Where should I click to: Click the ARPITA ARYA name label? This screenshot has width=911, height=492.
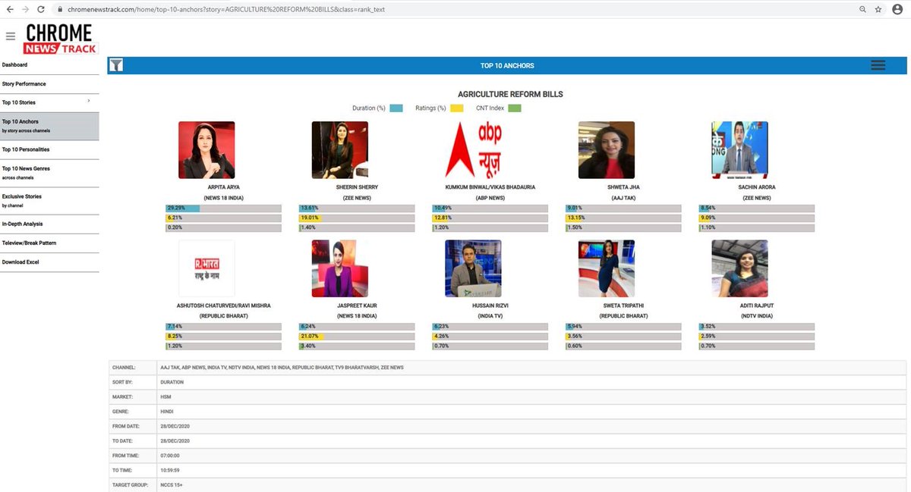224,186
